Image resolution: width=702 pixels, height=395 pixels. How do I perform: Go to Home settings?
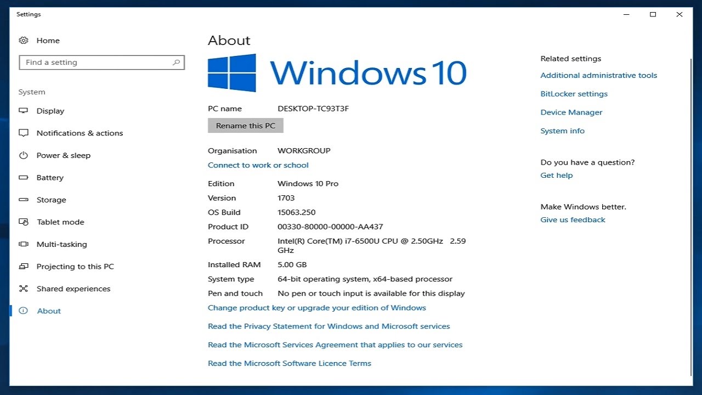click(x=48, y=41)
